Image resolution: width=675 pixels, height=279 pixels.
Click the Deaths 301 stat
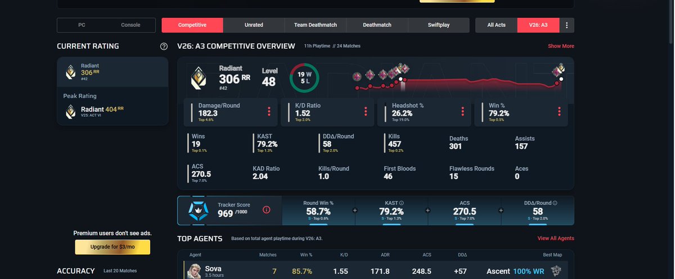pos(458,142)
